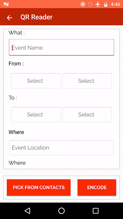
Task: Tap the Android Back navigation triangle
Action: click(28, 211)
